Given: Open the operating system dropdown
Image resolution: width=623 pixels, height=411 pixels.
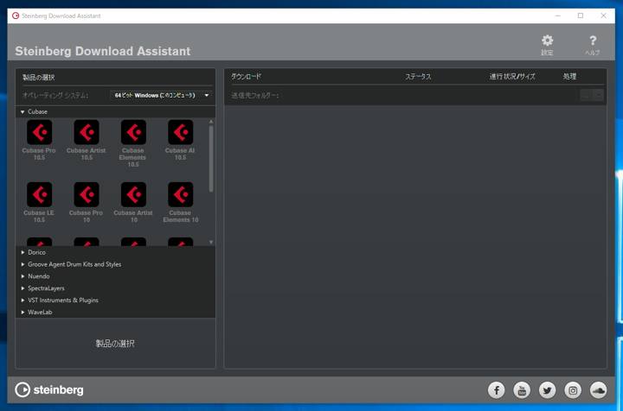Looking at the screenshot, I should coord(161,95).
